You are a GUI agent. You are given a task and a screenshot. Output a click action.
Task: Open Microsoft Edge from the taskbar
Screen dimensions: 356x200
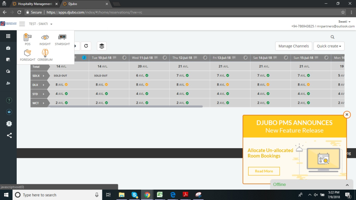(173, 195)
